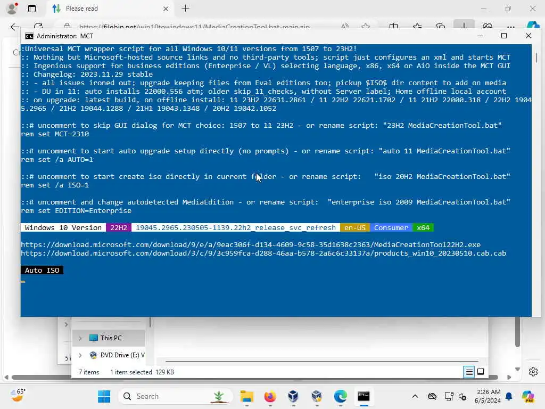This screenshot has height=409, width=545.
Task: Click the "en-US" language label
Action: tap(355, 227)
